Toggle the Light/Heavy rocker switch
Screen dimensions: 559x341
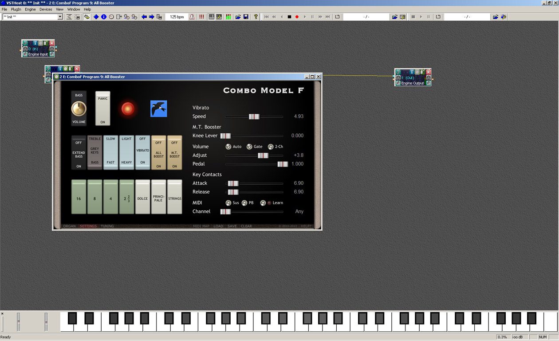126,152
